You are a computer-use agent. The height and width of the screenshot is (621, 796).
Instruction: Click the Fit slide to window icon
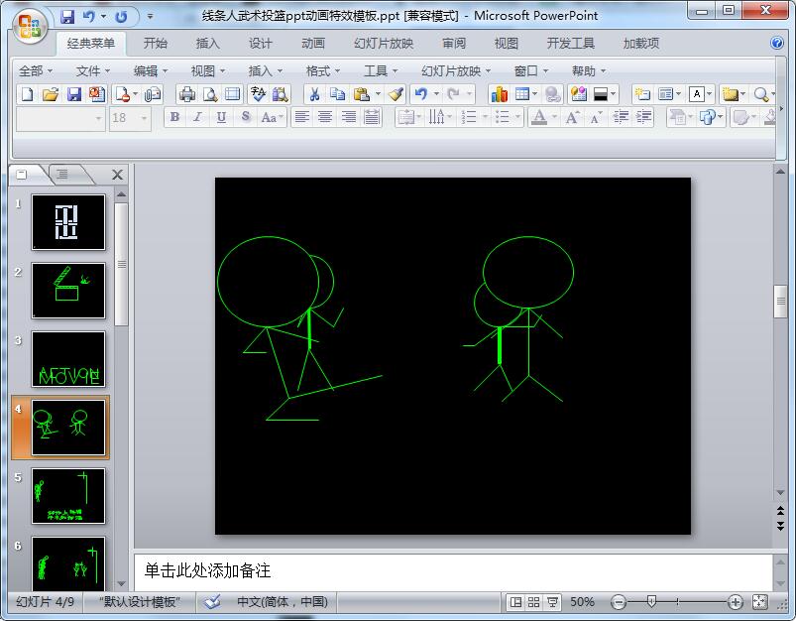[x=760, y=602]
